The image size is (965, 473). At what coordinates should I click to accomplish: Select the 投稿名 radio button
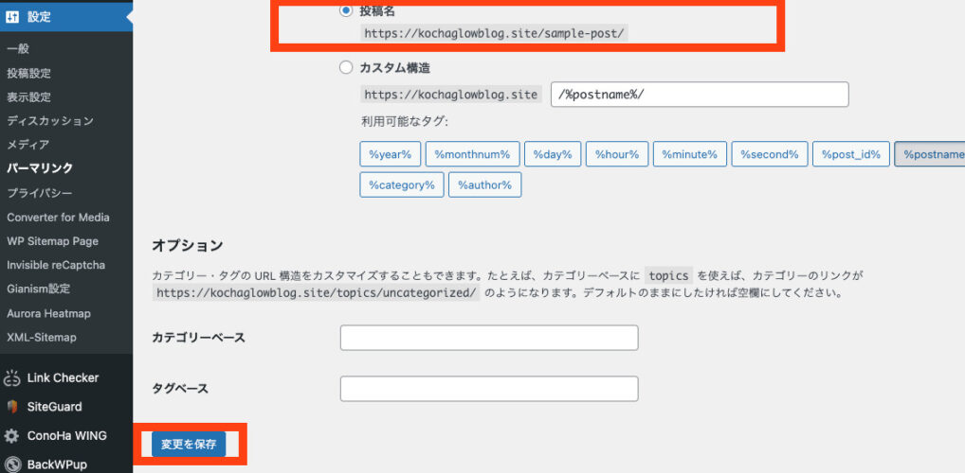(347, 10)
